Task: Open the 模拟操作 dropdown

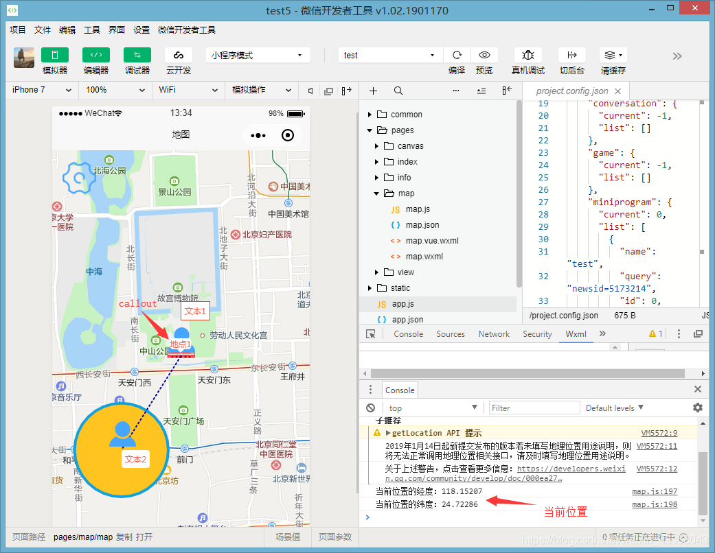Action: click(261, 90)
